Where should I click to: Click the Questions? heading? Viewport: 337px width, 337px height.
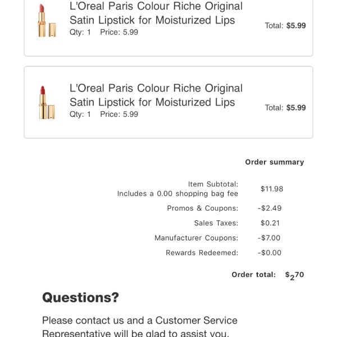coord(80,298)
